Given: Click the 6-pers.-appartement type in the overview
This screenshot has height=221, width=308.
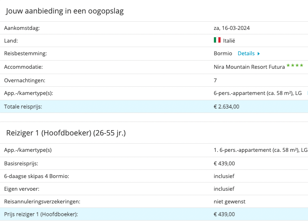Looking at the screenshot, I should pos(257,93).
